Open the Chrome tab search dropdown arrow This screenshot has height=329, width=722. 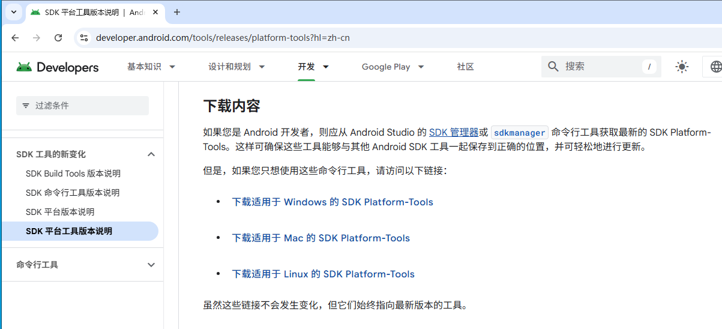(x=13, y=12)
